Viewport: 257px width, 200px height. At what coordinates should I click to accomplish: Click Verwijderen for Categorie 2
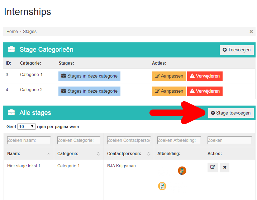(205, 91)
